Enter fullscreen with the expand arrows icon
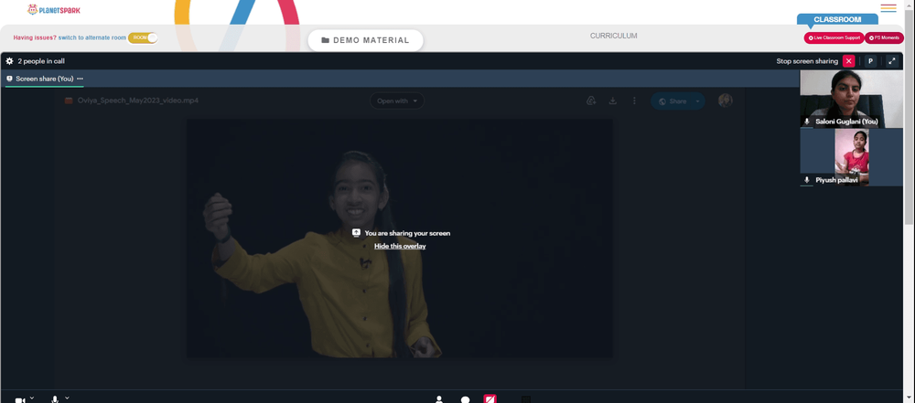 tap(891, 60)
